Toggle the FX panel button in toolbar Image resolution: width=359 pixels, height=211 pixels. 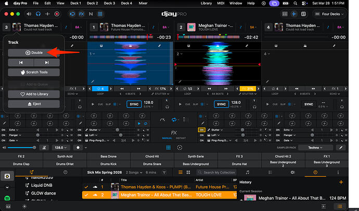point(82,14)
